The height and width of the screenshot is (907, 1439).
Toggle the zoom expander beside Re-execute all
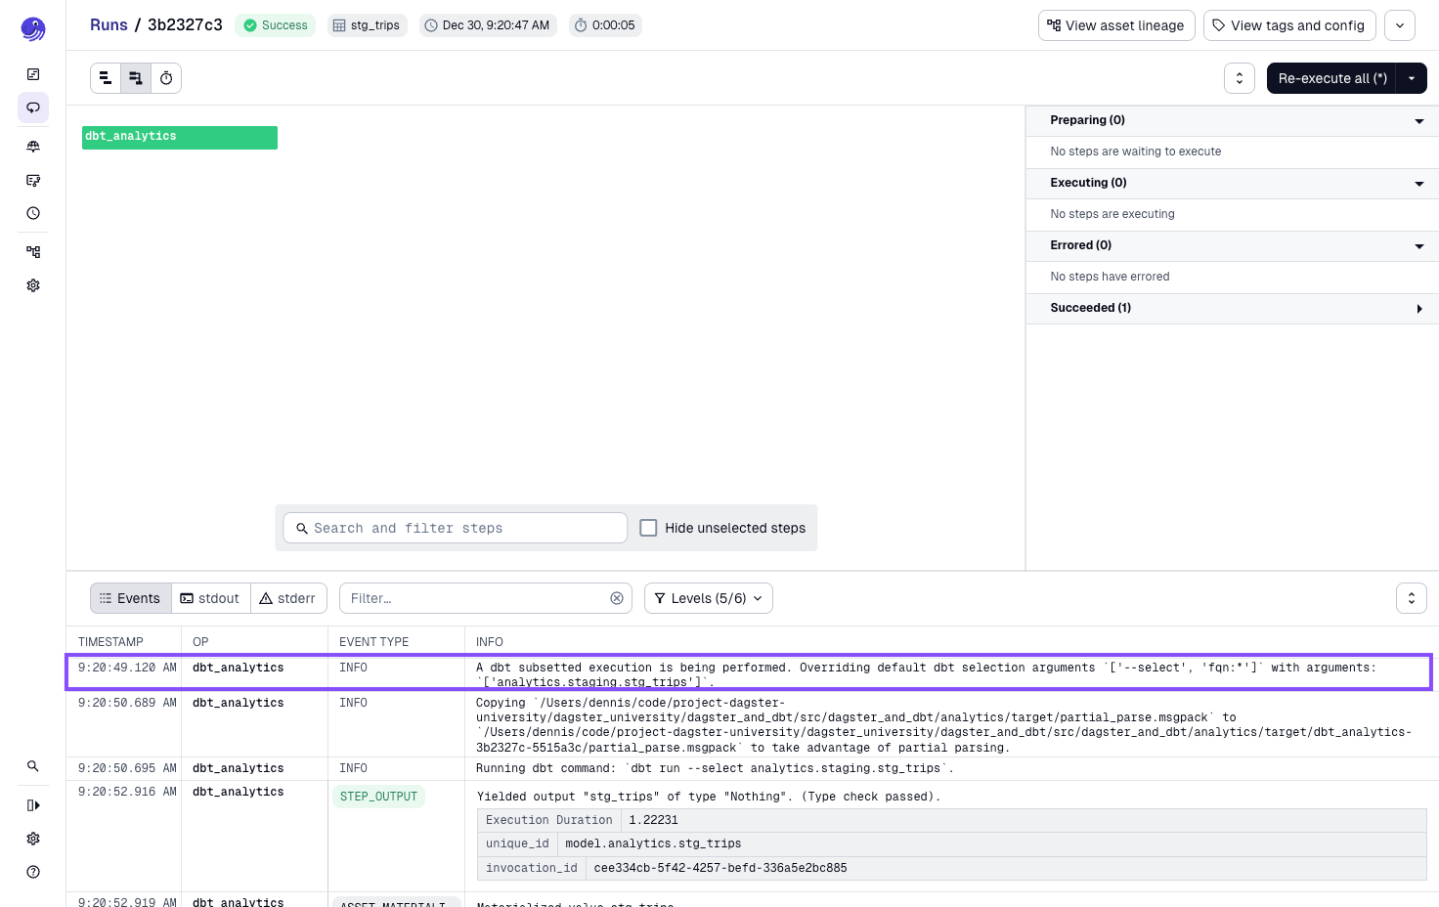(1240, 78)
